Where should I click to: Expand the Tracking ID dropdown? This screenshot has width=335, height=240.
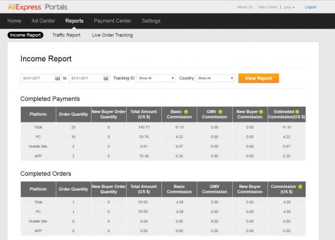(156, 78)
